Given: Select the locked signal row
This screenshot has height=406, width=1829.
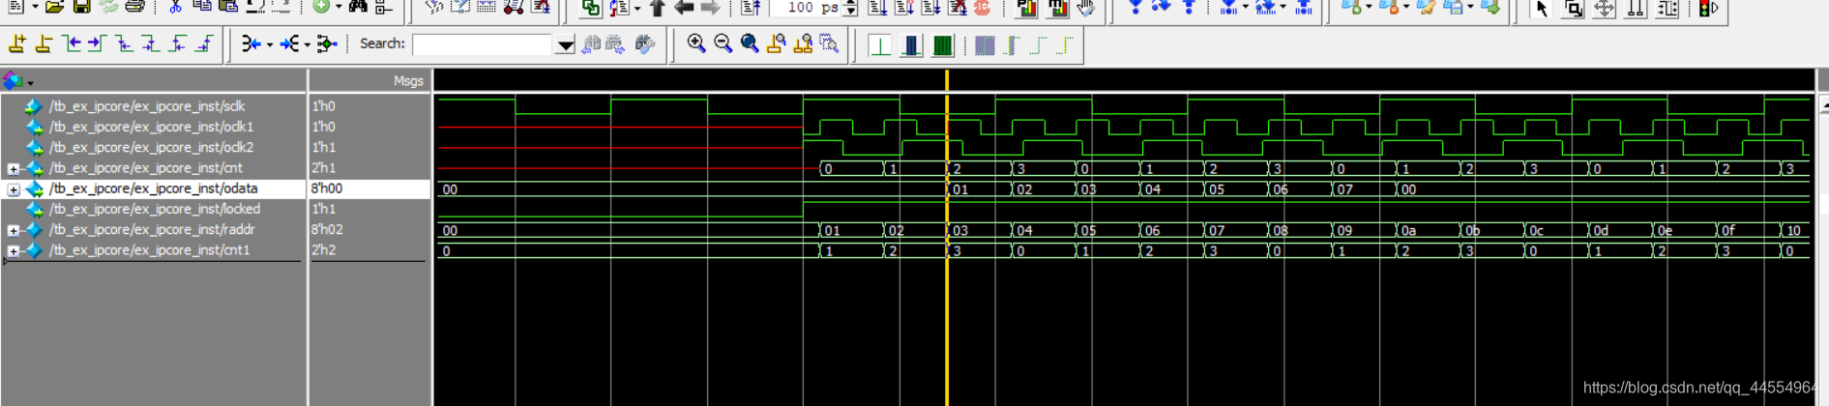Looking at the screenshot, I should click(153, 209).
